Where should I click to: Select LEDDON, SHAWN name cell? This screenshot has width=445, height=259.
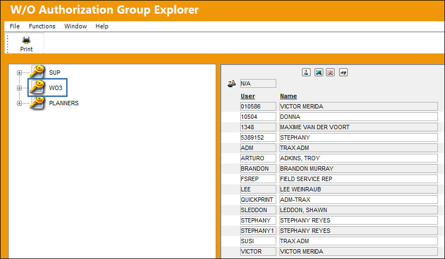pyautogui.click(x=358, y=210)
